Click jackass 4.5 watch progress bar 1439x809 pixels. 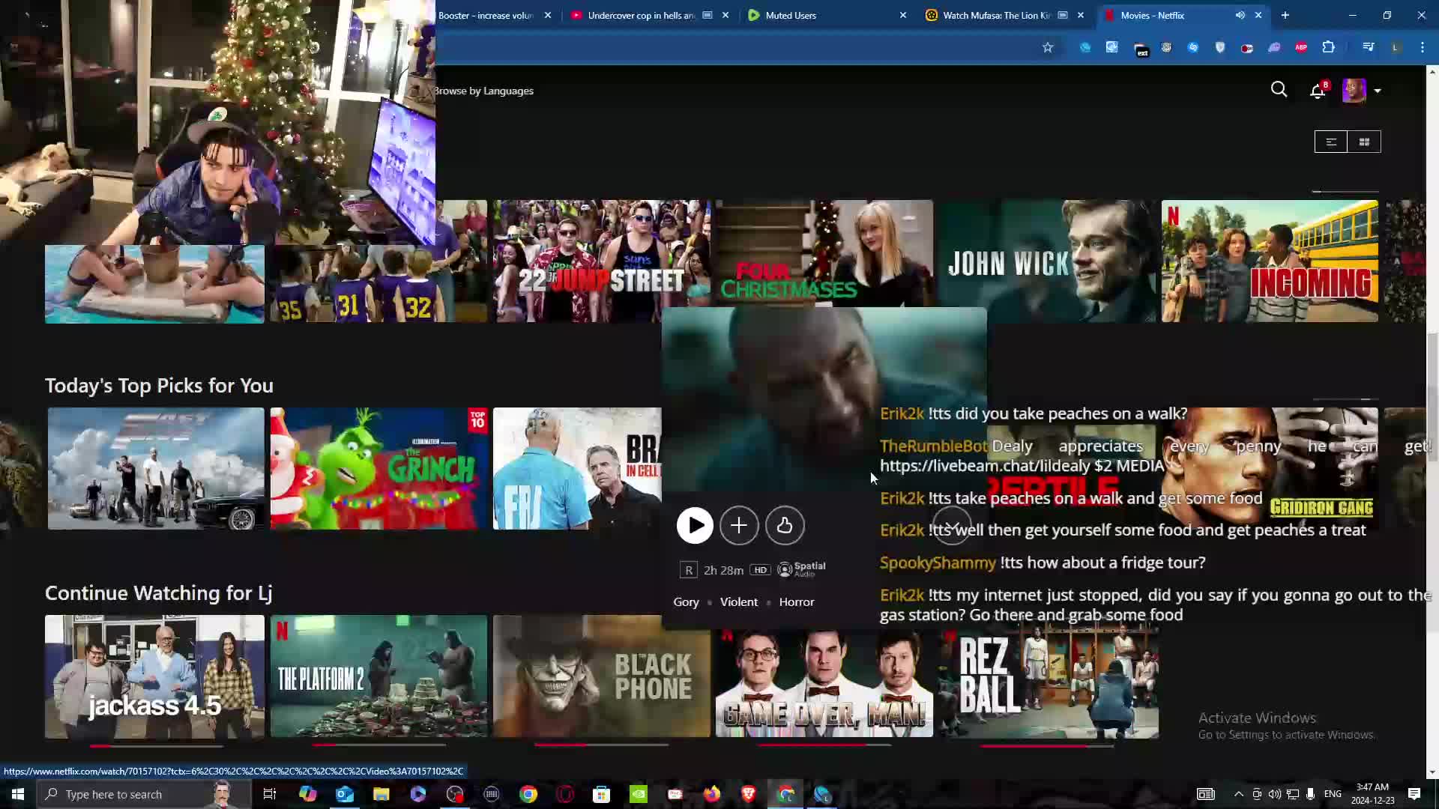pos(156,746)
